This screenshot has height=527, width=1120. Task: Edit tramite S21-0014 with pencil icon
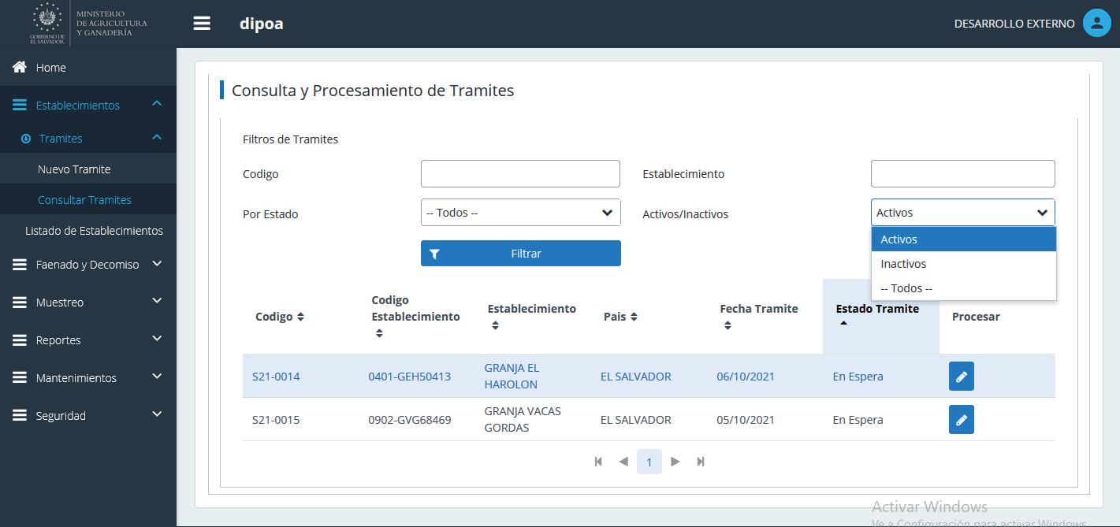tap(962, 377)
